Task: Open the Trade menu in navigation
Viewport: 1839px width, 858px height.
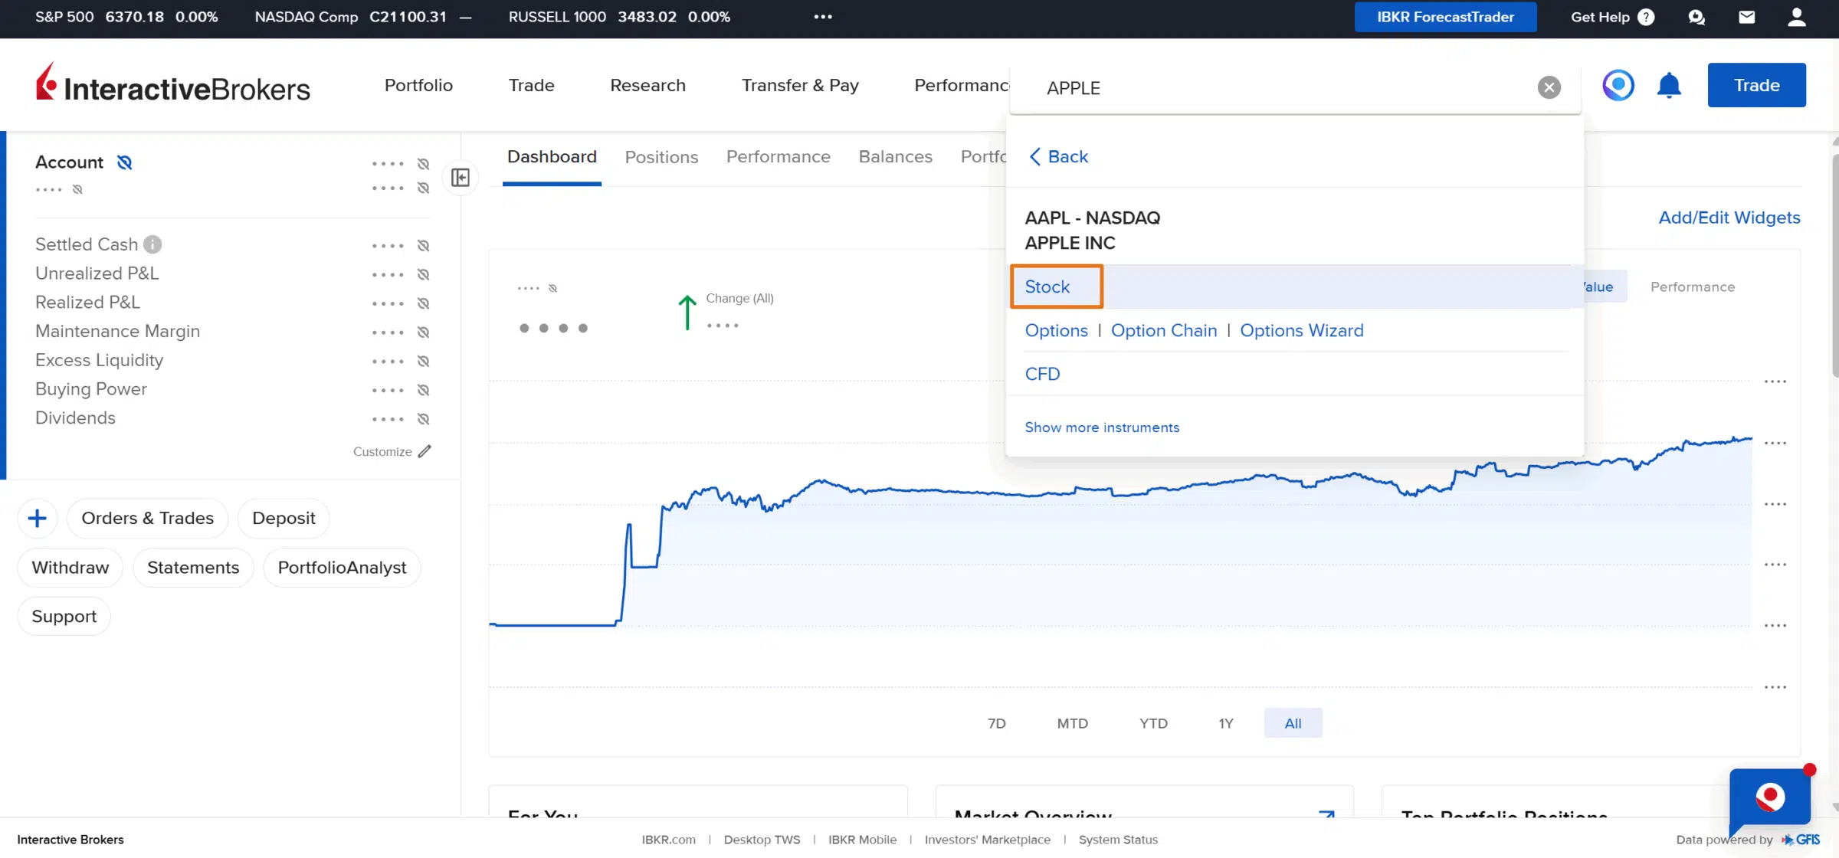Action: point(531,85)
